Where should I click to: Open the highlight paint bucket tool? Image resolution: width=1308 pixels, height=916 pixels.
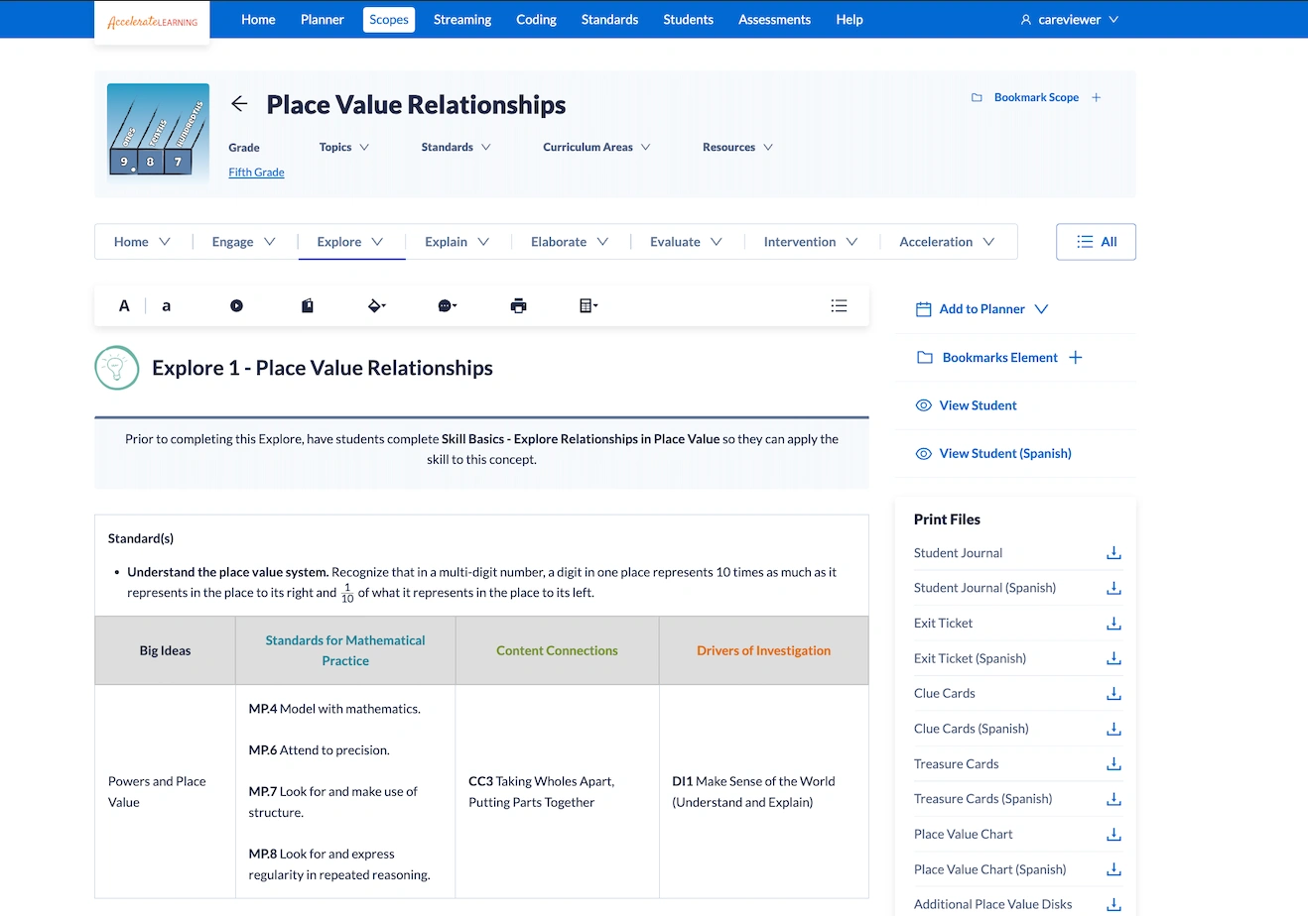376,306
